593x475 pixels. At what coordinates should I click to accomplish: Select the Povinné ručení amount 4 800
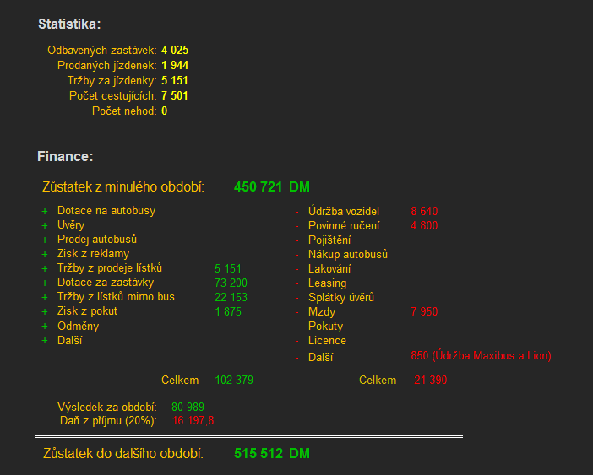pyautogui.click(x=424, y=226)
